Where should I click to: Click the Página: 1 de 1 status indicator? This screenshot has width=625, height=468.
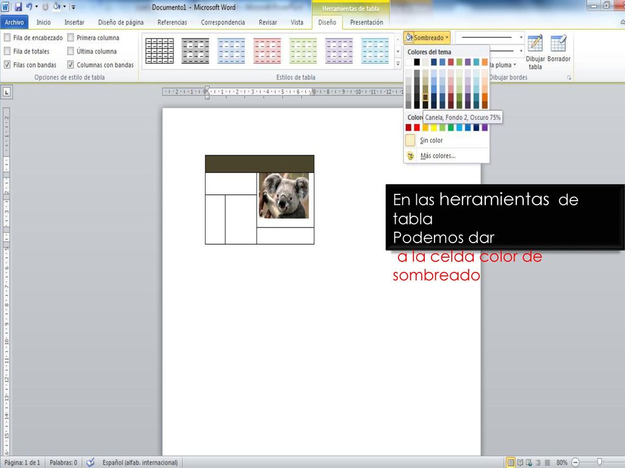click(23, 463)
